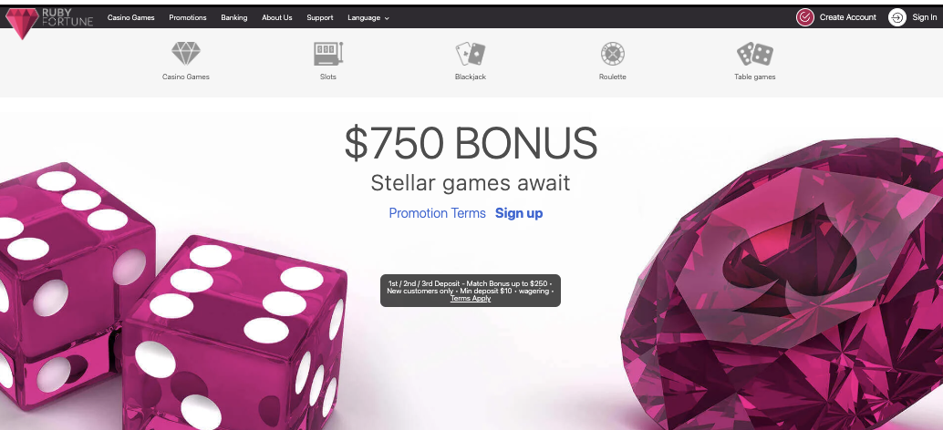943x430 pixels.
Task: Click the Ruby Fortune logo
Action: click(49, 21)
